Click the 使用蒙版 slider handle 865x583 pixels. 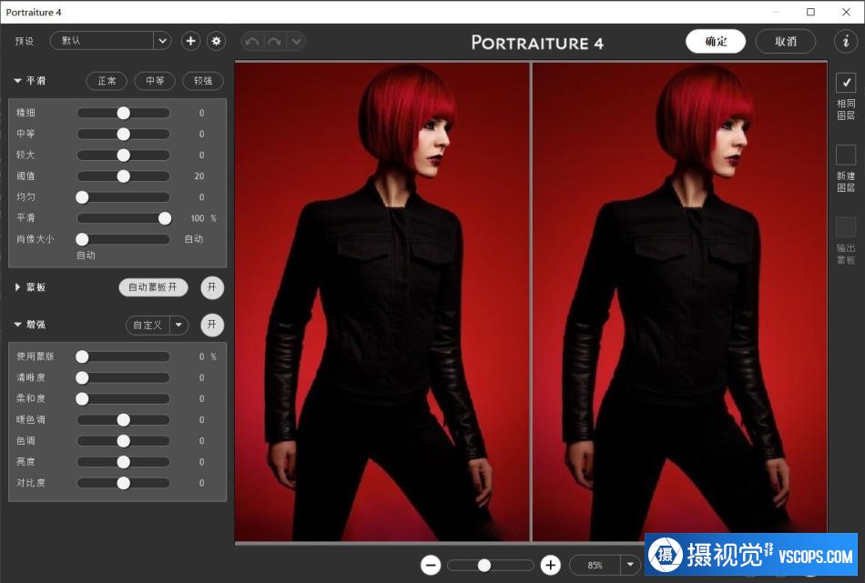[x=82, y=357]
